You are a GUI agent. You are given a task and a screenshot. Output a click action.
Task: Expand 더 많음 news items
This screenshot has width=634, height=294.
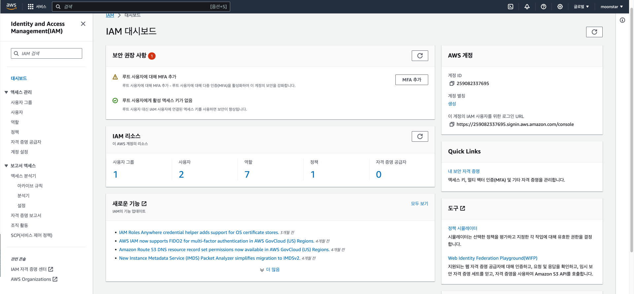270,270
